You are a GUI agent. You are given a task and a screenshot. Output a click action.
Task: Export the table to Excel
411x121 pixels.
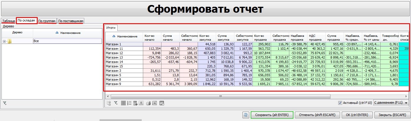tap(154, 103)
